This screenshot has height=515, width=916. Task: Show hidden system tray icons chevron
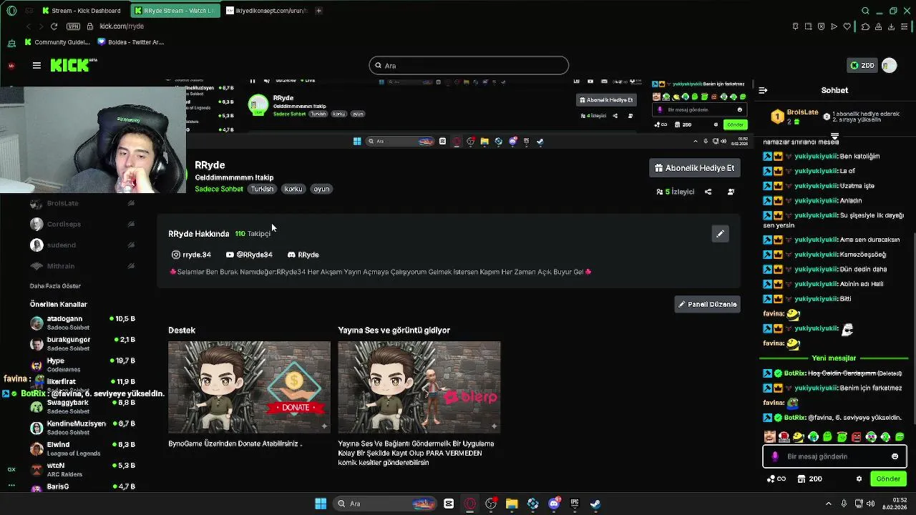tap(829, 504)
